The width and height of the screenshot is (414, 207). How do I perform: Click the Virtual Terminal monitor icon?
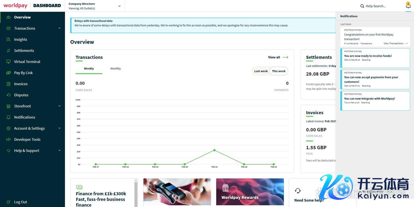[8, 62]
